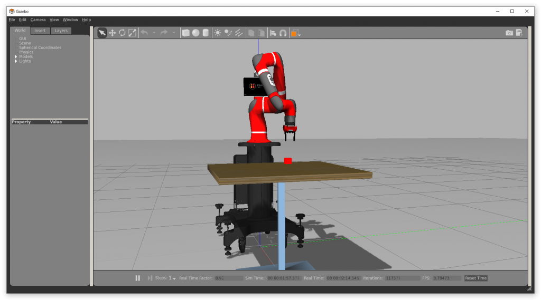Select the arrow selection mode tool
The width and height of the screenshot is (541, 300).
pos(102,33)
